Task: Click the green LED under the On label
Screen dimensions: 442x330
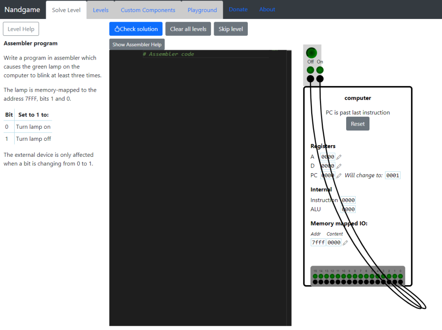Action: pyautogui.click(x=320, y=70)
